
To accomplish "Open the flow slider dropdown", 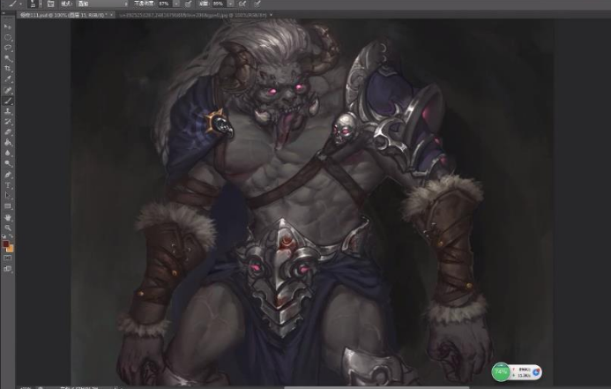I will pos(231,4).
